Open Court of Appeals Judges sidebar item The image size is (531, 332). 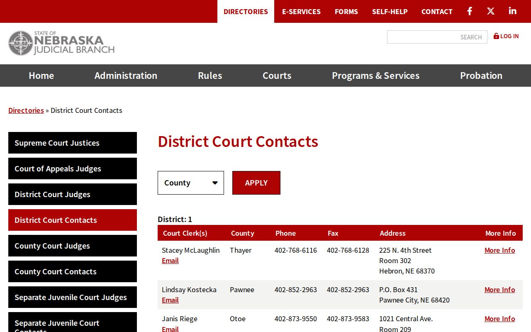pos(73,168)
